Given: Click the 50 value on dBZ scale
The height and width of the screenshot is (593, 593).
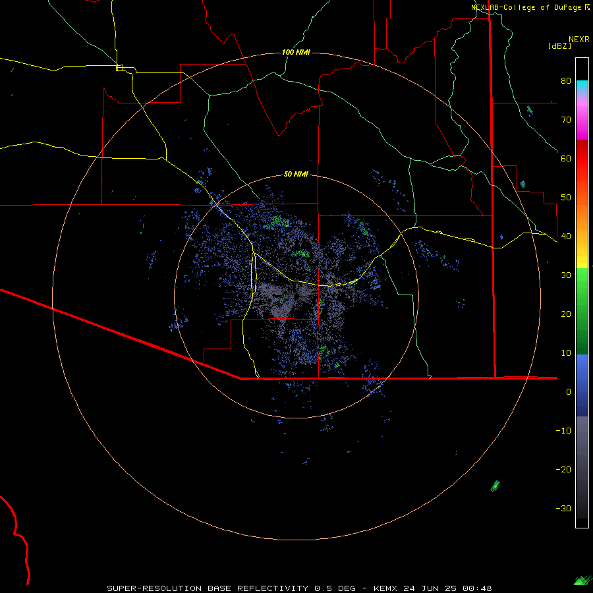Looking at the screenshot, I should tap(566, 198).
